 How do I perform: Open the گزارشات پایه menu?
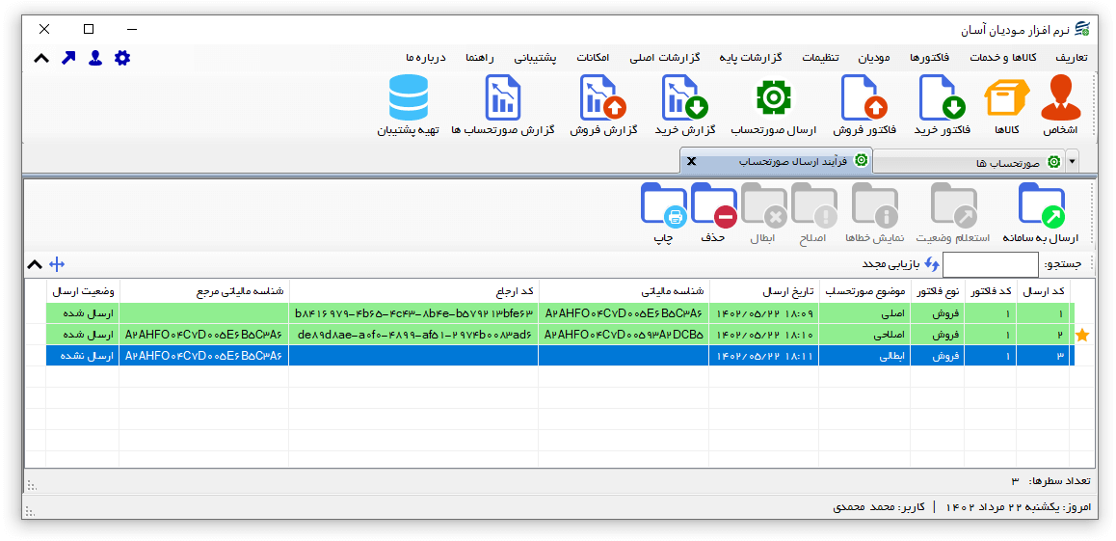tap(750, 58)
